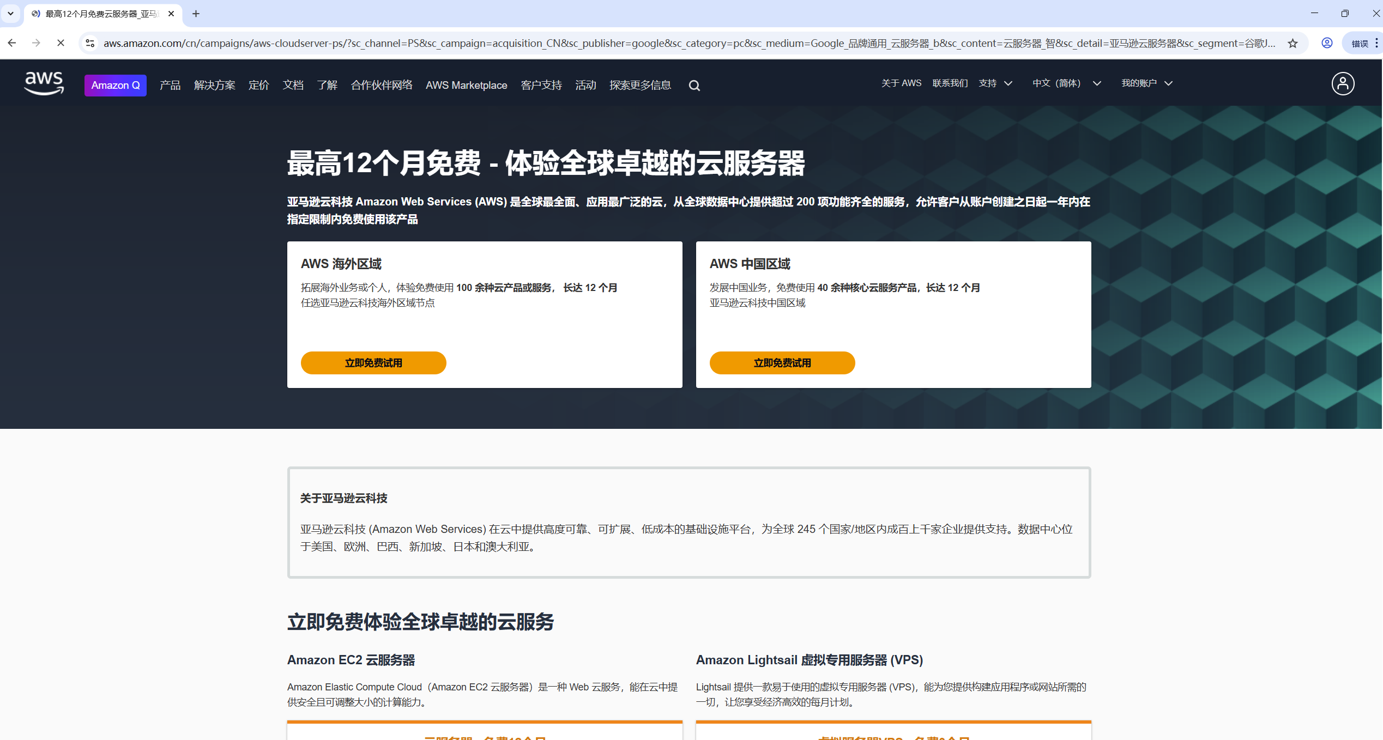The width and height of the screenshot is (1383, 740).
Task: Expand the 支持 dropdown
Action: pyautogui.click(x=995, y=83)
